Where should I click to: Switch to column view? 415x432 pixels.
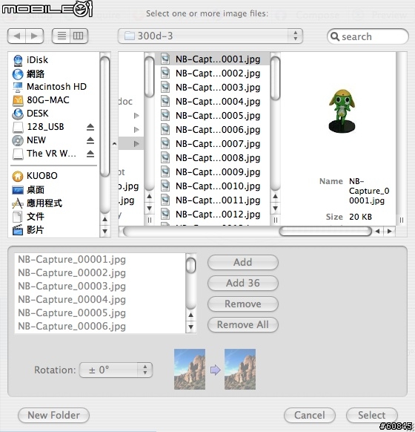pos(79,36)
